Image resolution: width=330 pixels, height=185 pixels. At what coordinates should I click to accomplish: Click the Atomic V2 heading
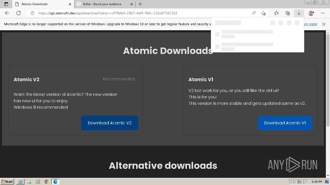tap(27, 79)
